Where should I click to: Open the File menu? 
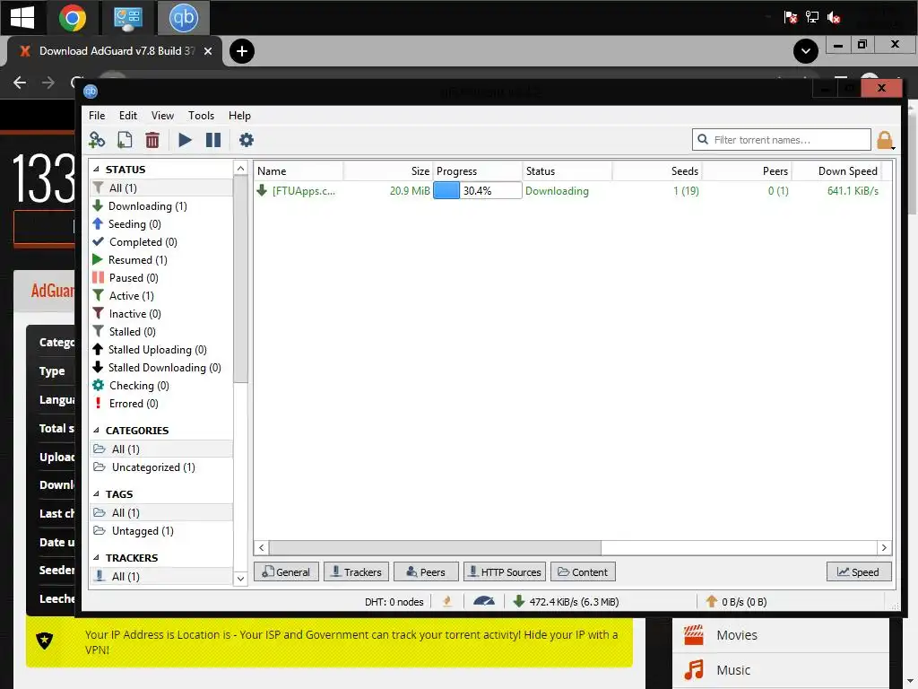(x=97, y=116)
